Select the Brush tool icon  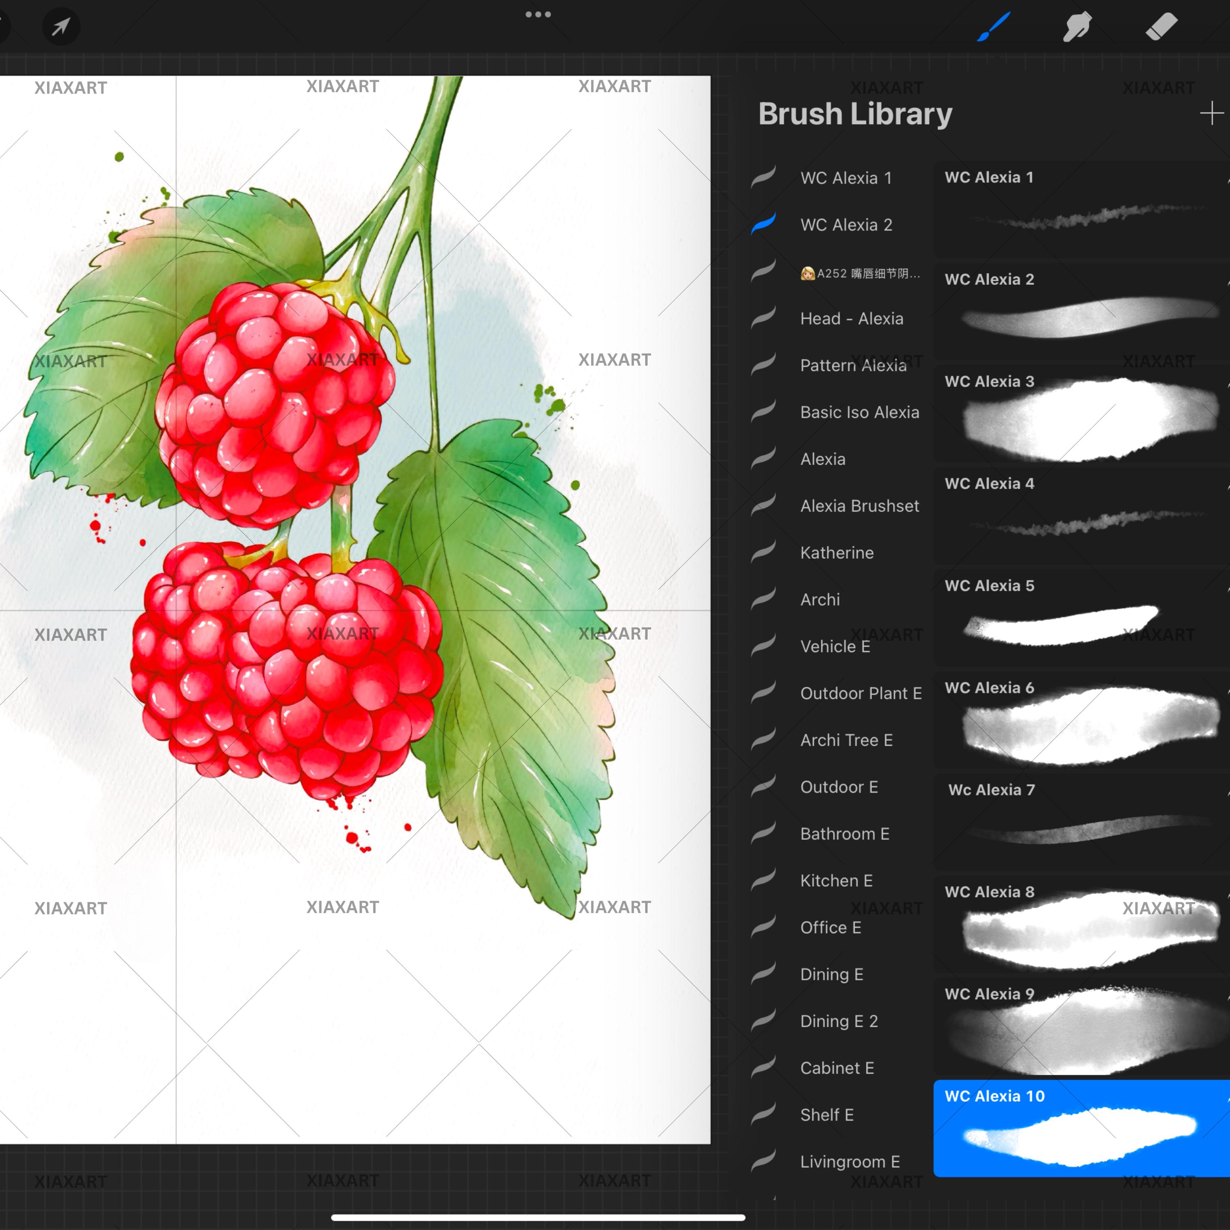click(994, 27)
